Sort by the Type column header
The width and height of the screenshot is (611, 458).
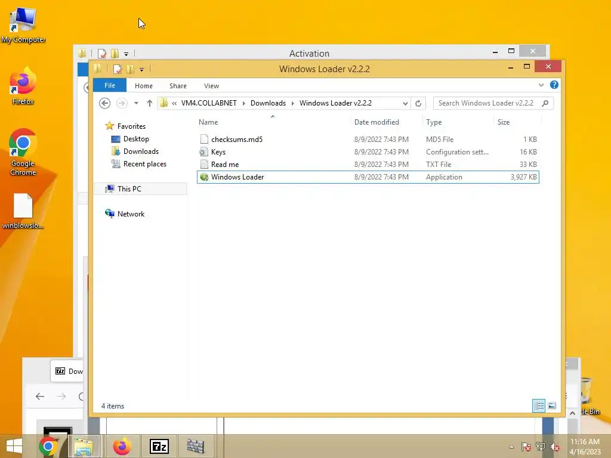458,122
